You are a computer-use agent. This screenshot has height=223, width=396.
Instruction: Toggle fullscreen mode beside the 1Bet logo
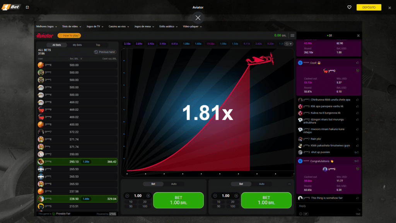[27, 7]
